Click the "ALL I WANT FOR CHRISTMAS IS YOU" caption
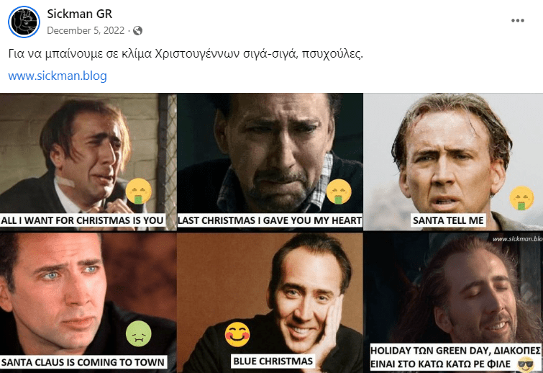 83,220
